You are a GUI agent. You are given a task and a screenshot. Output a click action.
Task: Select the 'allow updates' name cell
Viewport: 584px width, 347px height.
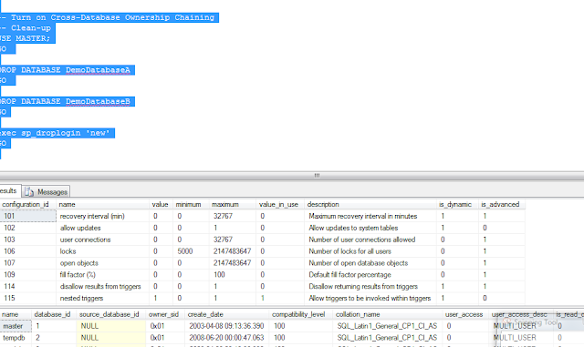pos(102,228)
